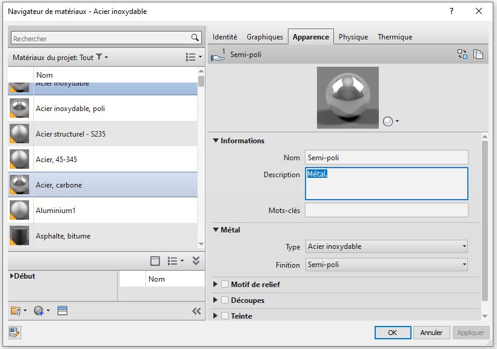Switch to the Physique tab
Screen dimensions: 497x349
(x=353, y=37)
